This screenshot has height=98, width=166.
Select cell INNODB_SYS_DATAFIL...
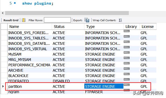point(30,43)
